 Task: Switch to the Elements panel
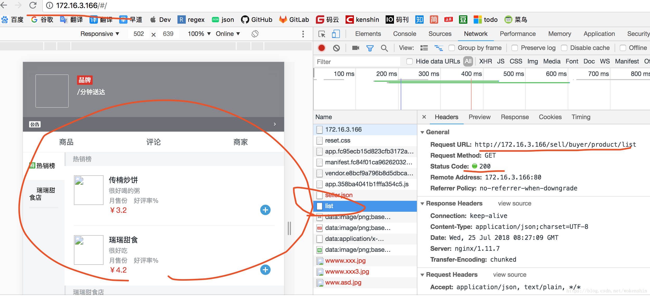368,34
